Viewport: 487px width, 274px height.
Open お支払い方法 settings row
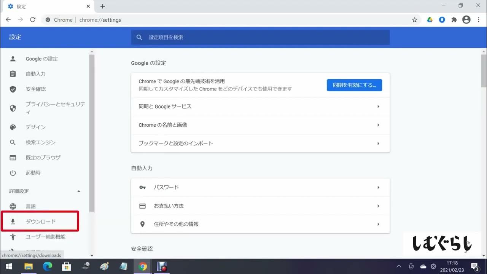(x=260, y=206)
